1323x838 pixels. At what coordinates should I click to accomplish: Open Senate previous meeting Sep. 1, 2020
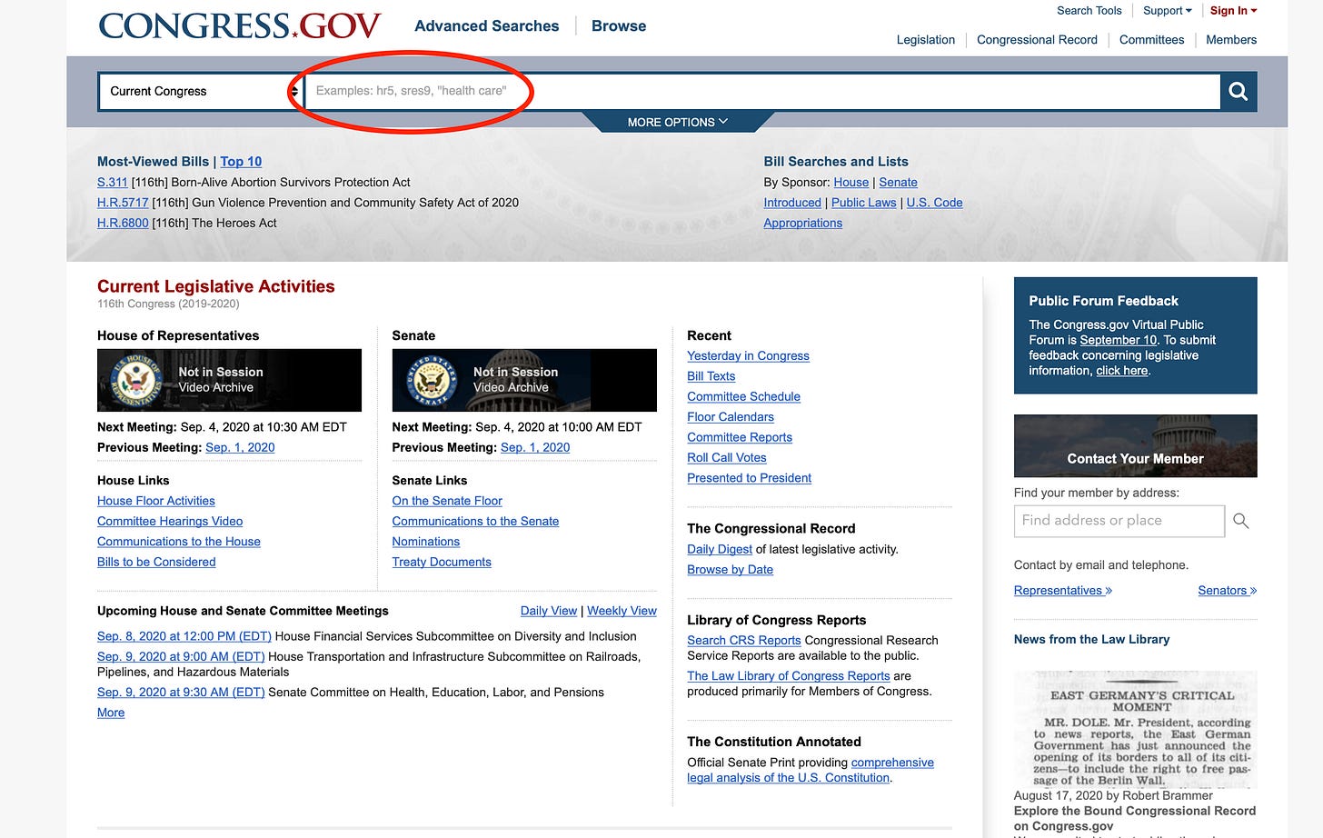(535, 447)
